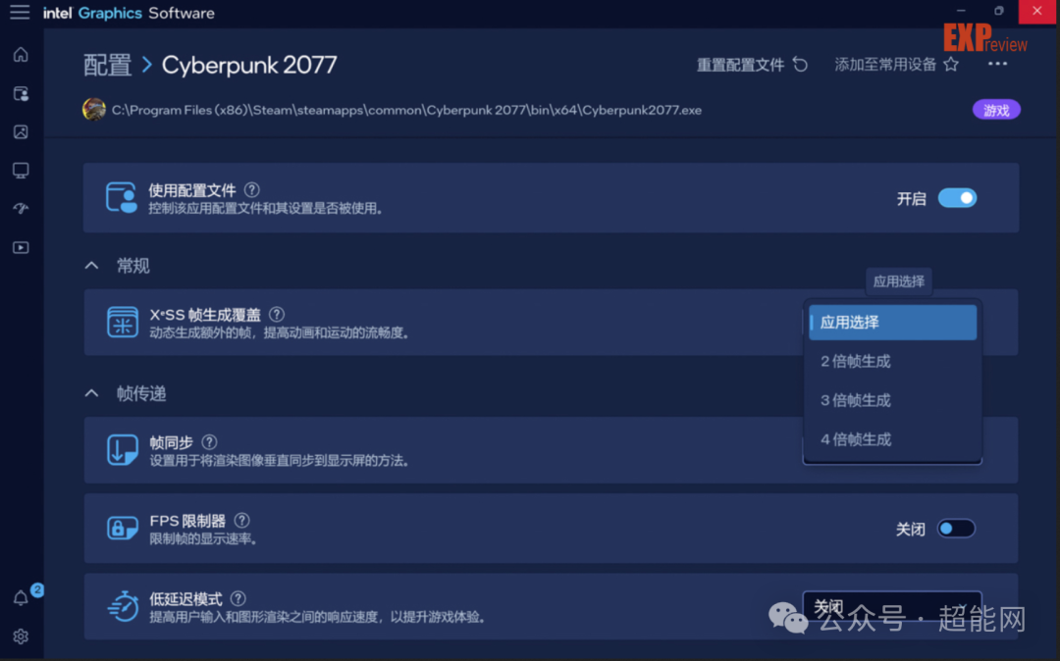The image size is (1060, 661).
Task: Select 4 倍帧生成 option
Action: (892, 439)
